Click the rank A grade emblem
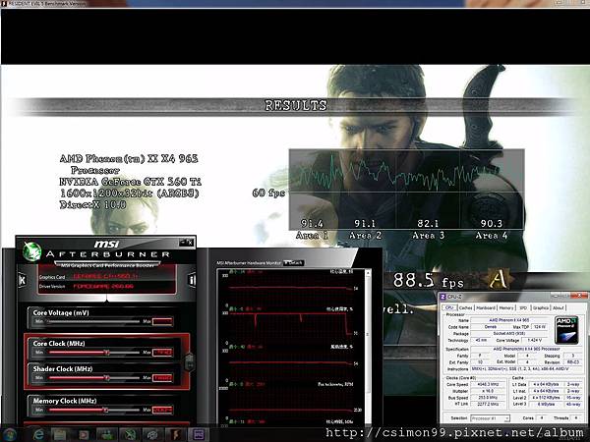This screenshot has width=590, height=442. [x=499, y=279]
